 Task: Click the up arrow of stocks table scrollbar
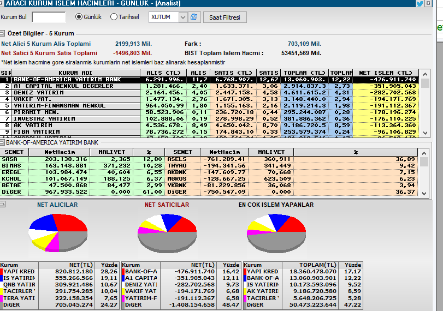pos(424,153)
